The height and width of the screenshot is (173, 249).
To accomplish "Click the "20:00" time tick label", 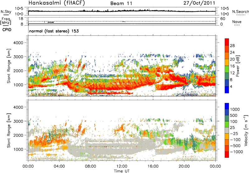I will (x=184, y=166).
